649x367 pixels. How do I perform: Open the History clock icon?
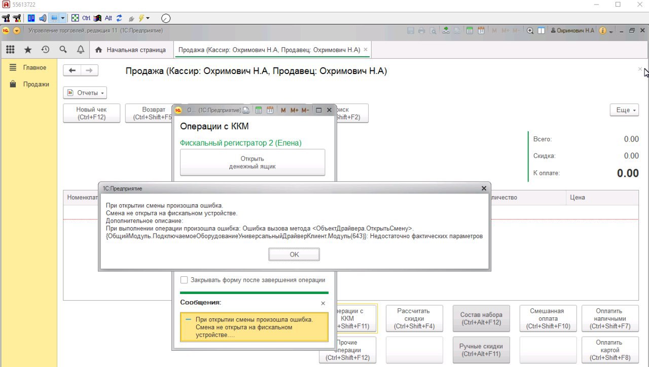click(46, 50)
